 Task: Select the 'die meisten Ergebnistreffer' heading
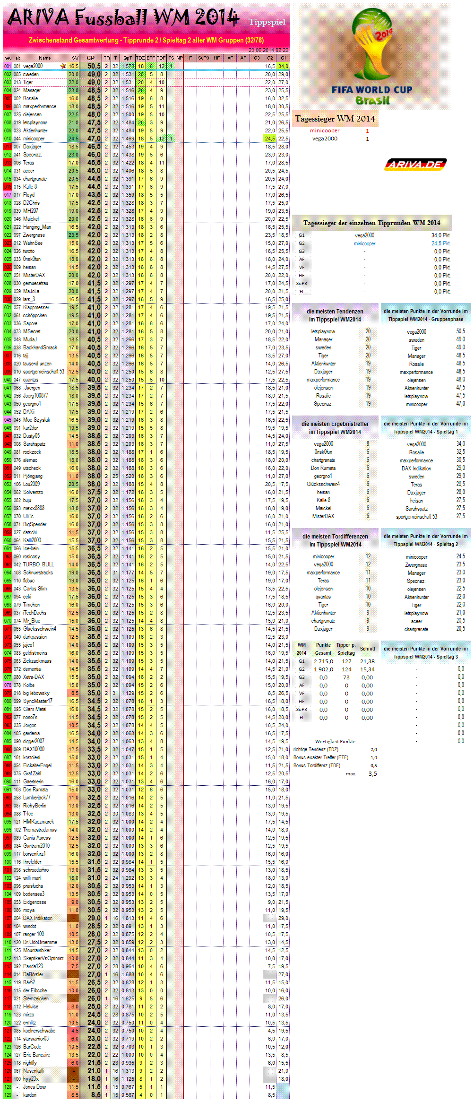(x=335, y=428)
